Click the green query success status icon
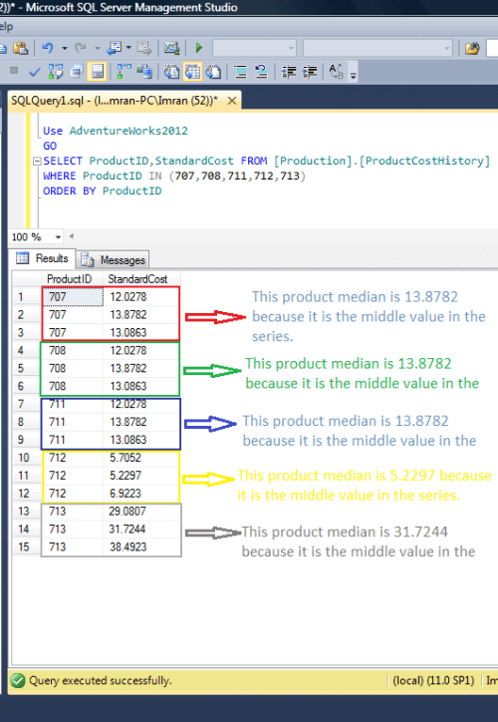 18,680
